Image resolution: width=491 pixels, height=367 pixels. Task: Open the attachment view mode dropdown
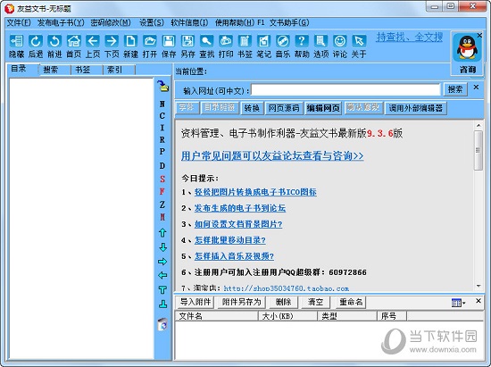(x=459, y=303)
